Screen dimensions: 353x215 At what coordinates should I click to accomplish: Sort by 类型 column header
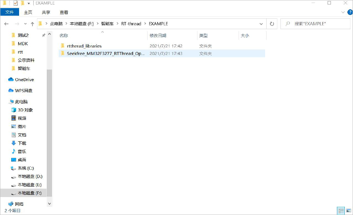(203, 36)
